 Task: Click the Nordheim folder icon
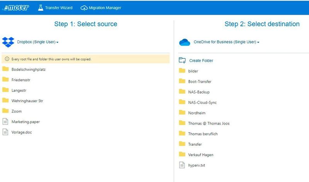pyautogui.click(x=182, y=112)
